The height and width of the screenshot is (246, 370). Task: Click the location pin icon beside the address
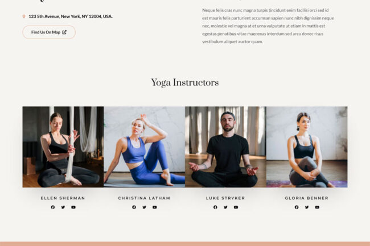point(24,16)
